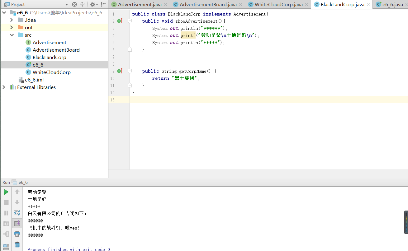This screenshot has width=408, height=251.
Task: Collapse the e6_6 project root node
Action: pyautogui.click(x=4, y=12)
